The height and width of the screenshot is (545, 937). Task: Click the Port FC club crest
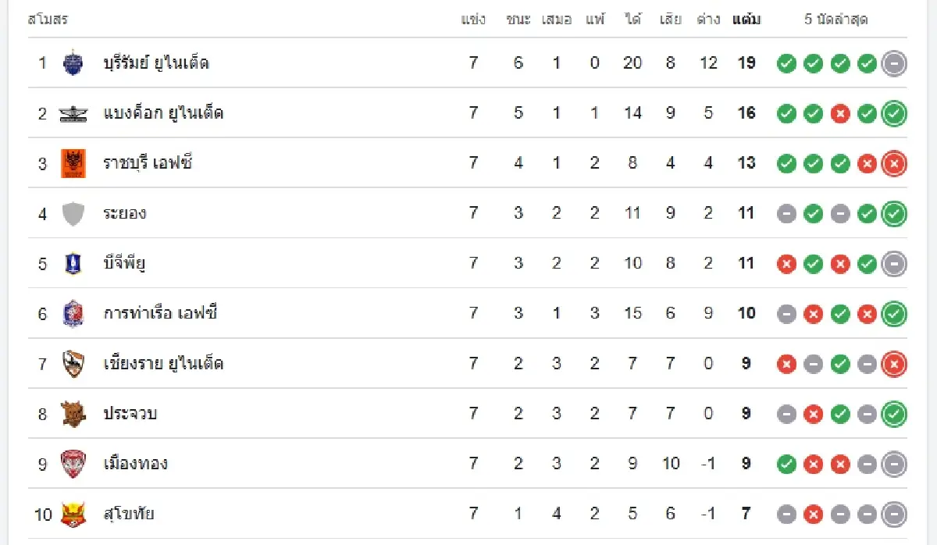click(73, 313)
